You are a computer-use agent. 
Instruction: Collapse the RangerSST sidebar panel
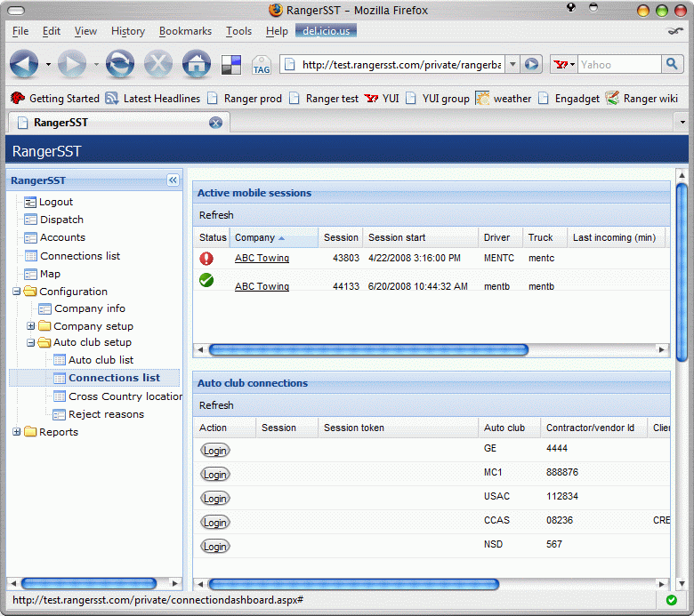pyautogui.click(x=173, y=180)
